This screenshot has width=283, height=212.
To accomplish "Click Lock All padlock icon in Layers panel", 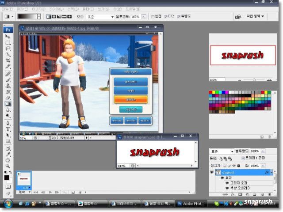I will coord(238,166).
